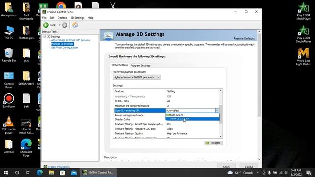Open OpenGL rendering GPU dropdown arrow
Image resolution: width=315 pixels, height=177 pixels.
pos(217,110)
